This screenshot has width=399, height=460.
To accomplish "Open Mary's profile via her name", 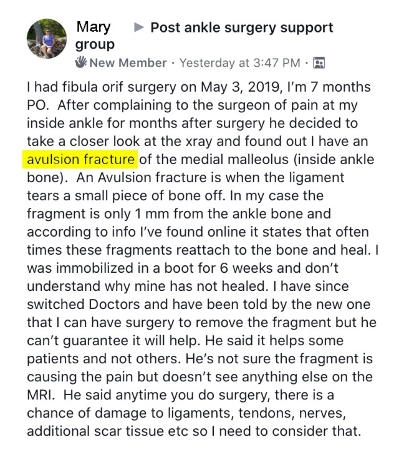I will (94, 27).
